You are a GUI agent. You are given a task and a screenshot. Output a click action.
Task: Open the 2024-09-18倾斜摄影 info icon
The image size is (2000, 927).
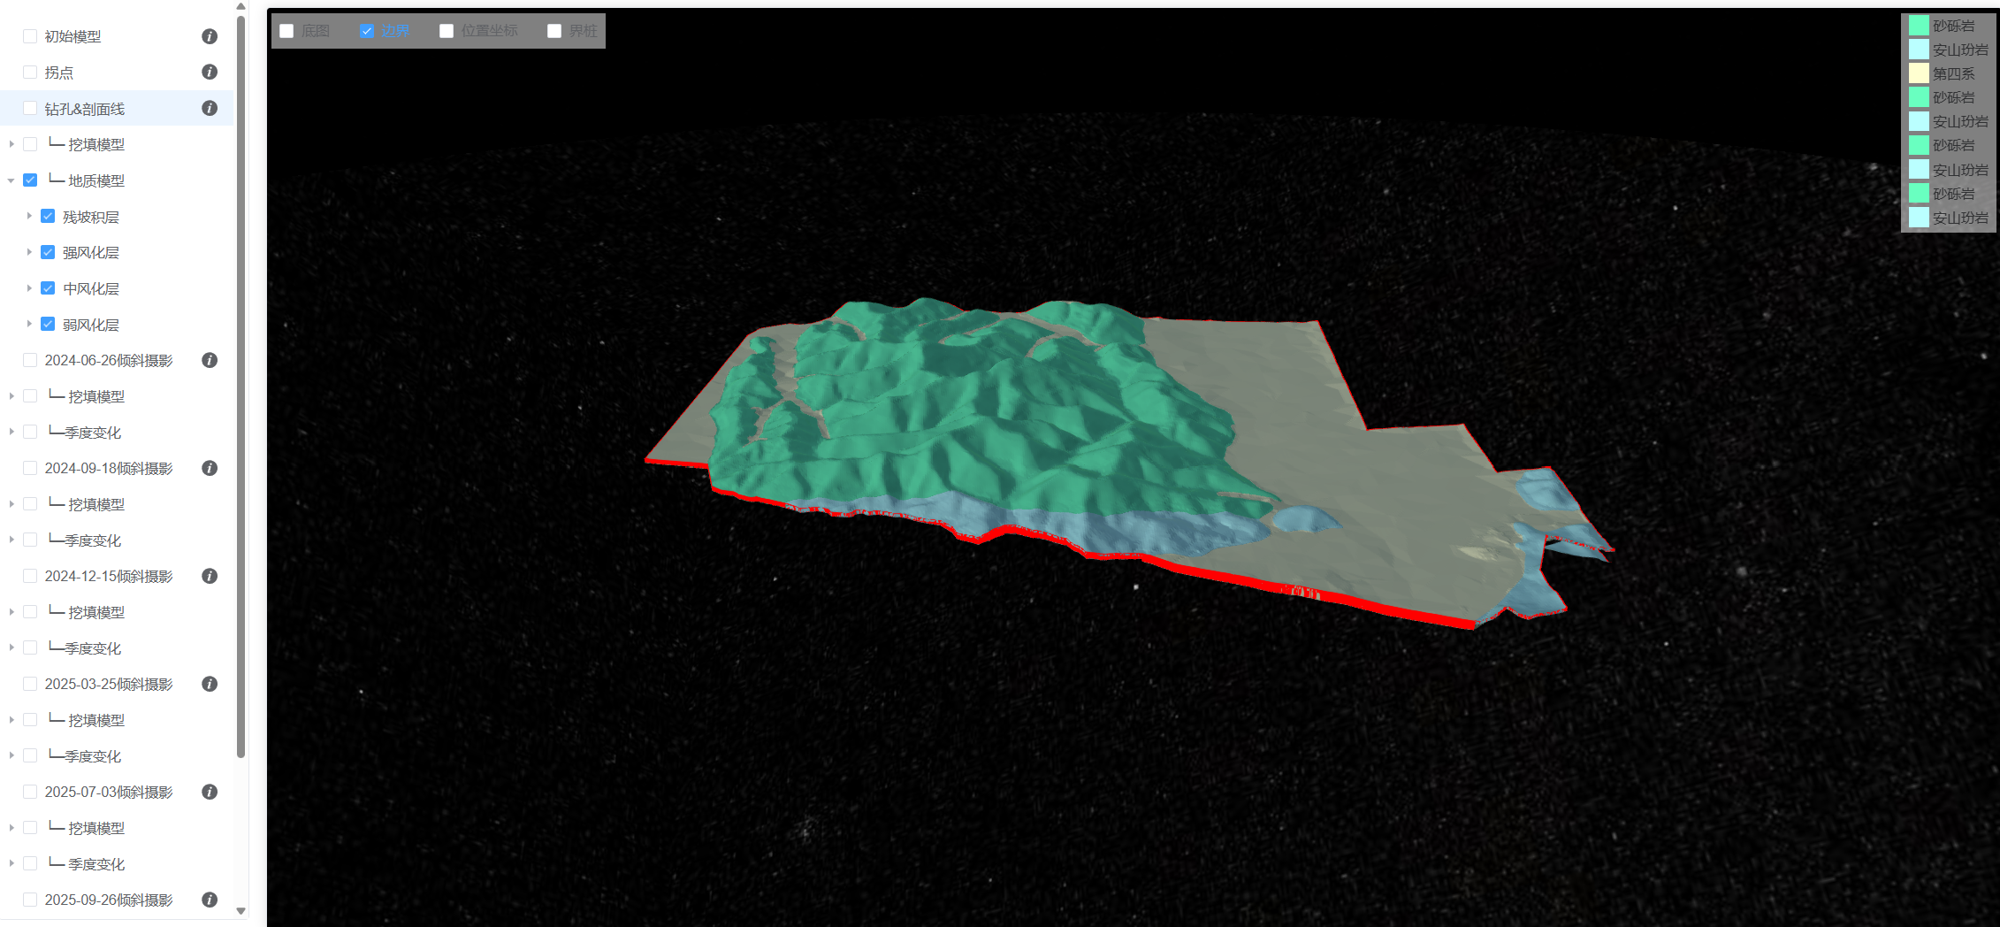coord(210,468)
